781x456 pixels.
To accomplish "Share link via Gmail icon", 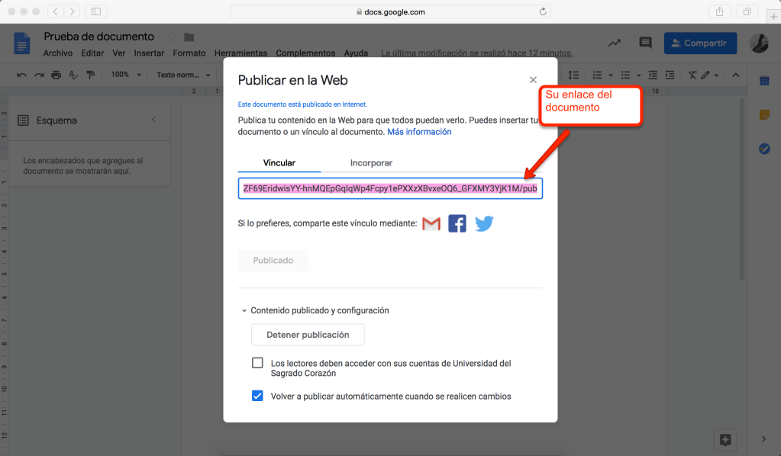I will tap(431, 223).
